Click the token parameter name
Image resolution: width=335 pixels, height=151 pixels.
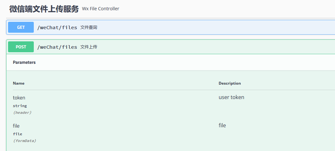[x=19, y=98]
